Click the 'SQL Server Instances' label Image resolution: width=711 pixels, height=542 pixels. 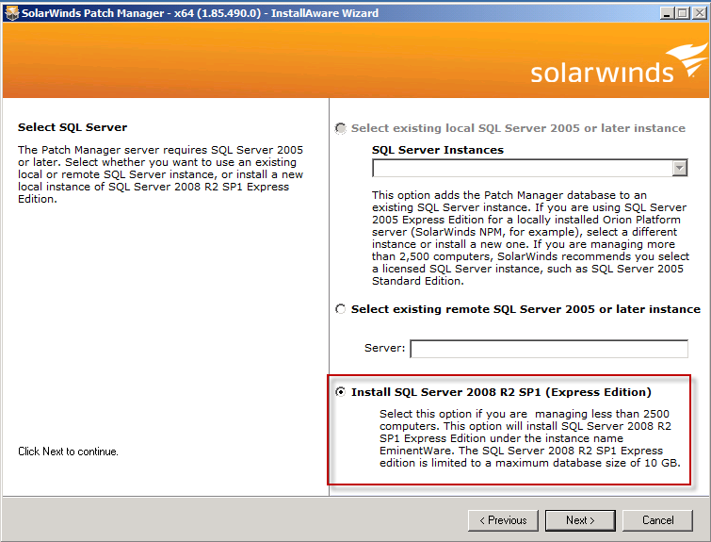pyautogui.click(x=438, y=150)
